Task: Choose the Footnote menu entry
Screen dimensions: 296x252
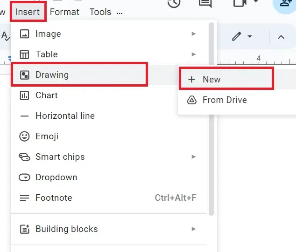Action: [54, 198]
